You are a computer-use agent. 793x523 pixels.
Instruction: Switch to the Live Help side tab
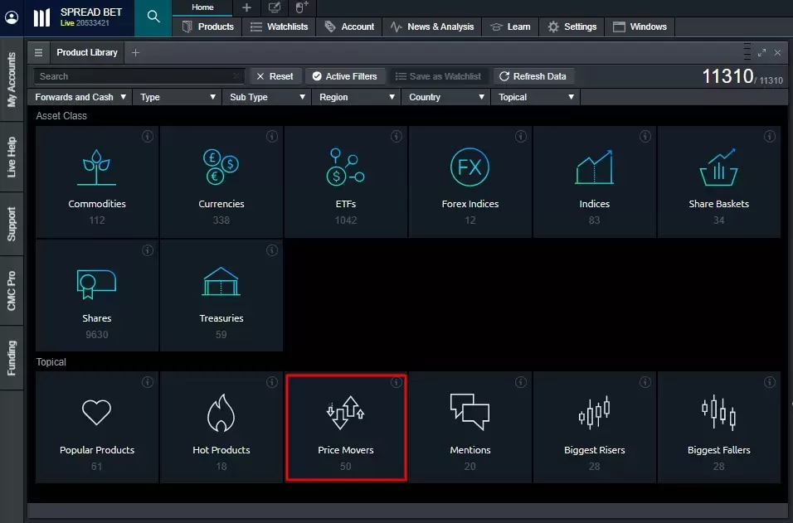tap(12, 157)
